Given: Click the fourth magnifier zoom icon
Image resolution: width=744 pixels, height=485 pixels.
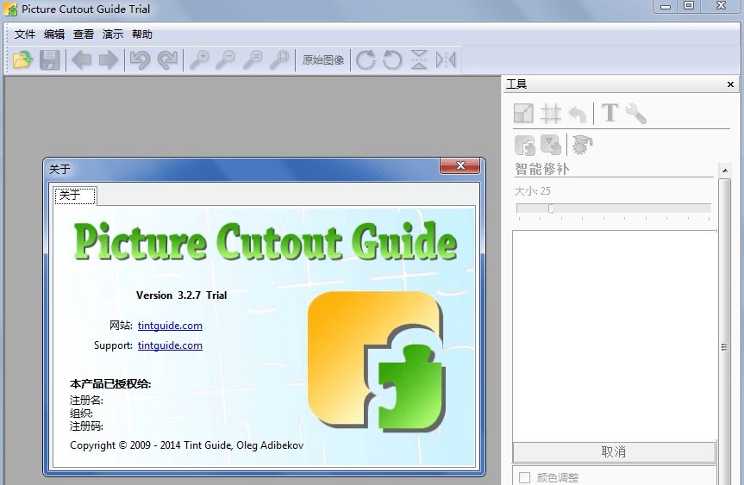Looking at the screenshot, I should coord(279,59).
